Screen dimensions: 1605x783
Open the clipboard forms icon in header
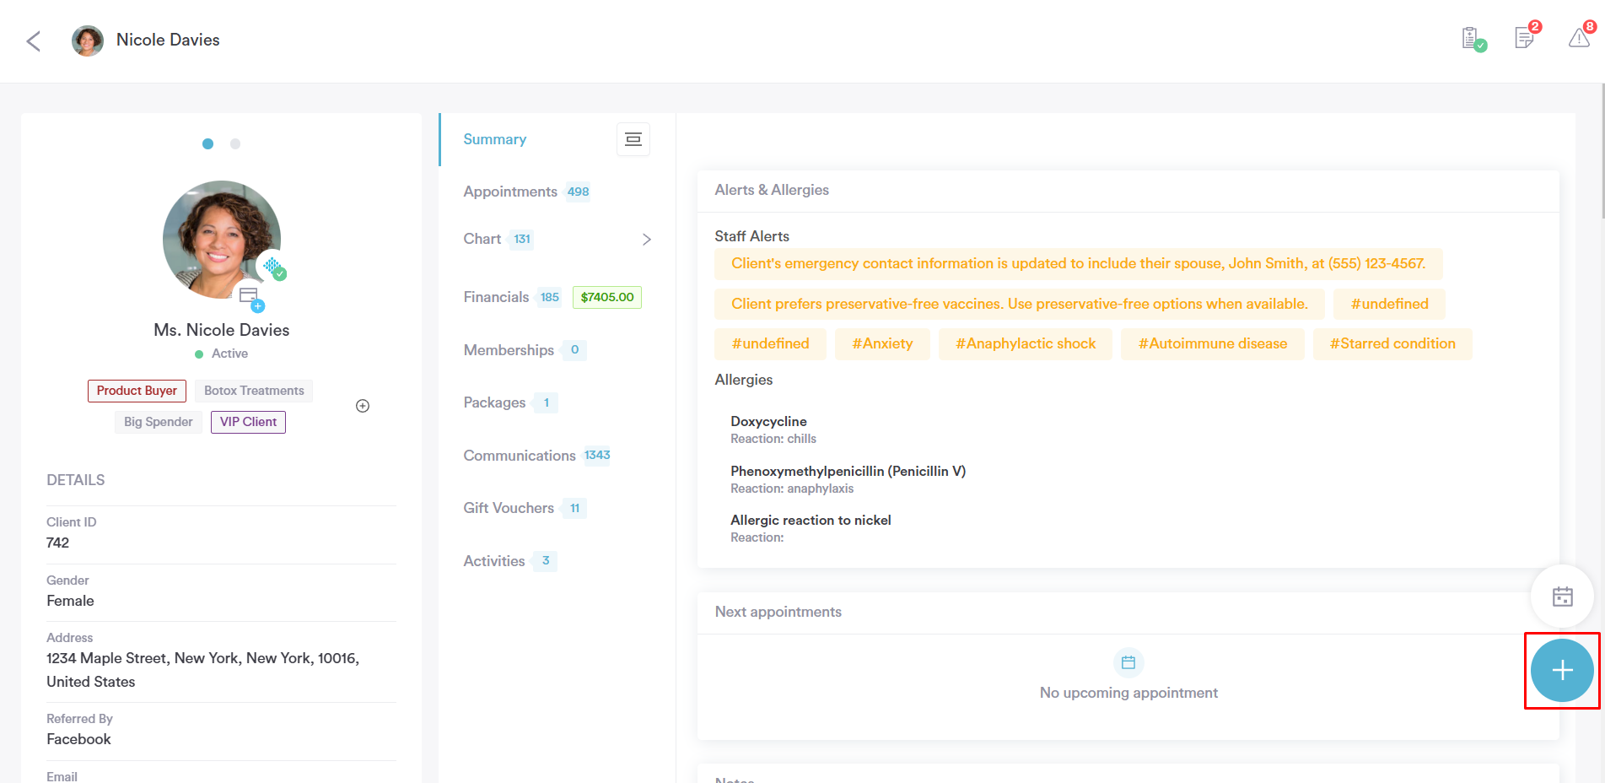(x=1472, y=39)
